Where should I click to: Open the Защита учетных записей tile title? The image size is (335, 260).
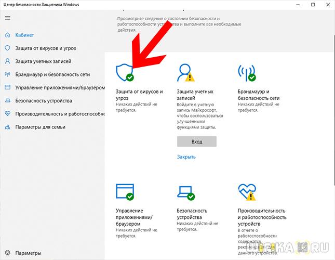[195, 95]
